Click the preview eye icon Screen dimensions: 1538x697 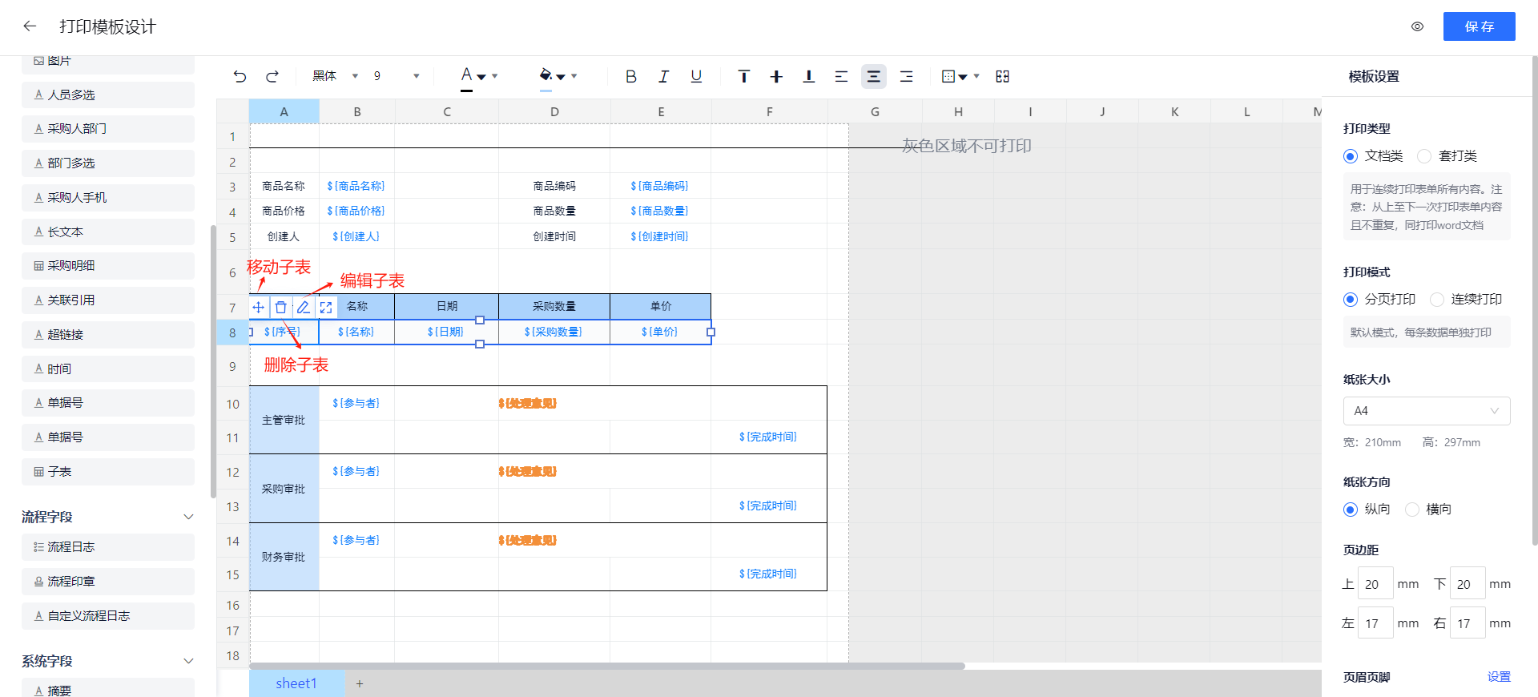[x=1417, y=26]
